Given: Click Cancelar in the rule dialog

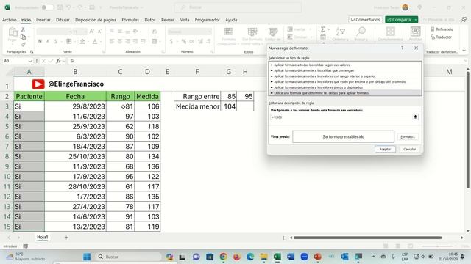Looking at the screenshot, I should point(409,149).
